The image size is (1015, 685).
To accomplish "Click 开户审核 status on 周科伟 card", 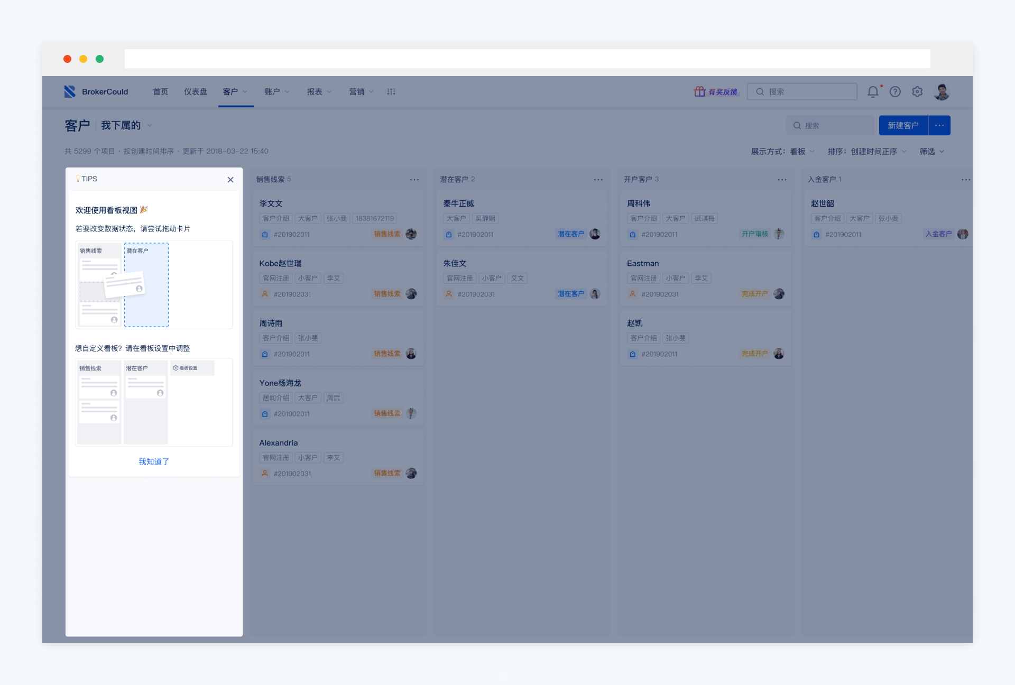I will click(x=754, y=234).
